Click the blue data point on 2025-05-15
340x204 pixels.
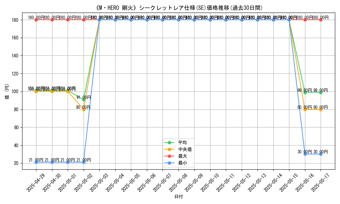(289, 20)
